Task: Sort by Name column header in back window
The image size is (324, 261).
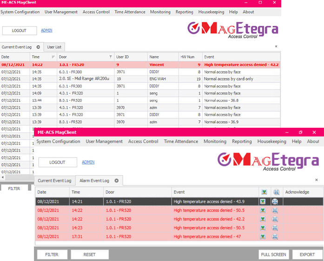Action: coord(163,57)
